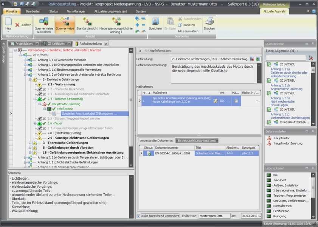The image size is (318, 227).
Task: Toggle the Hauptmotor checkmark in the tree
Action: 49,104
